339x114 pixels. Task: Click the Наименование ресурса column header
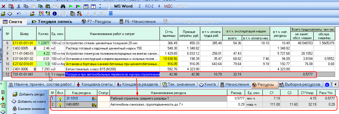pyautogui.click(x=169, y=93)
